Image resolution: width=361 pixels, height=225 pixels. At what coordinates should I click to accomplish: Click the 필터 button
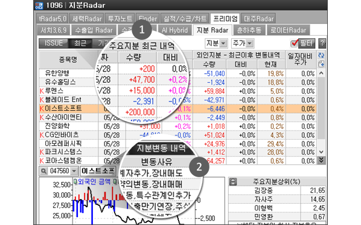(306, 43)
